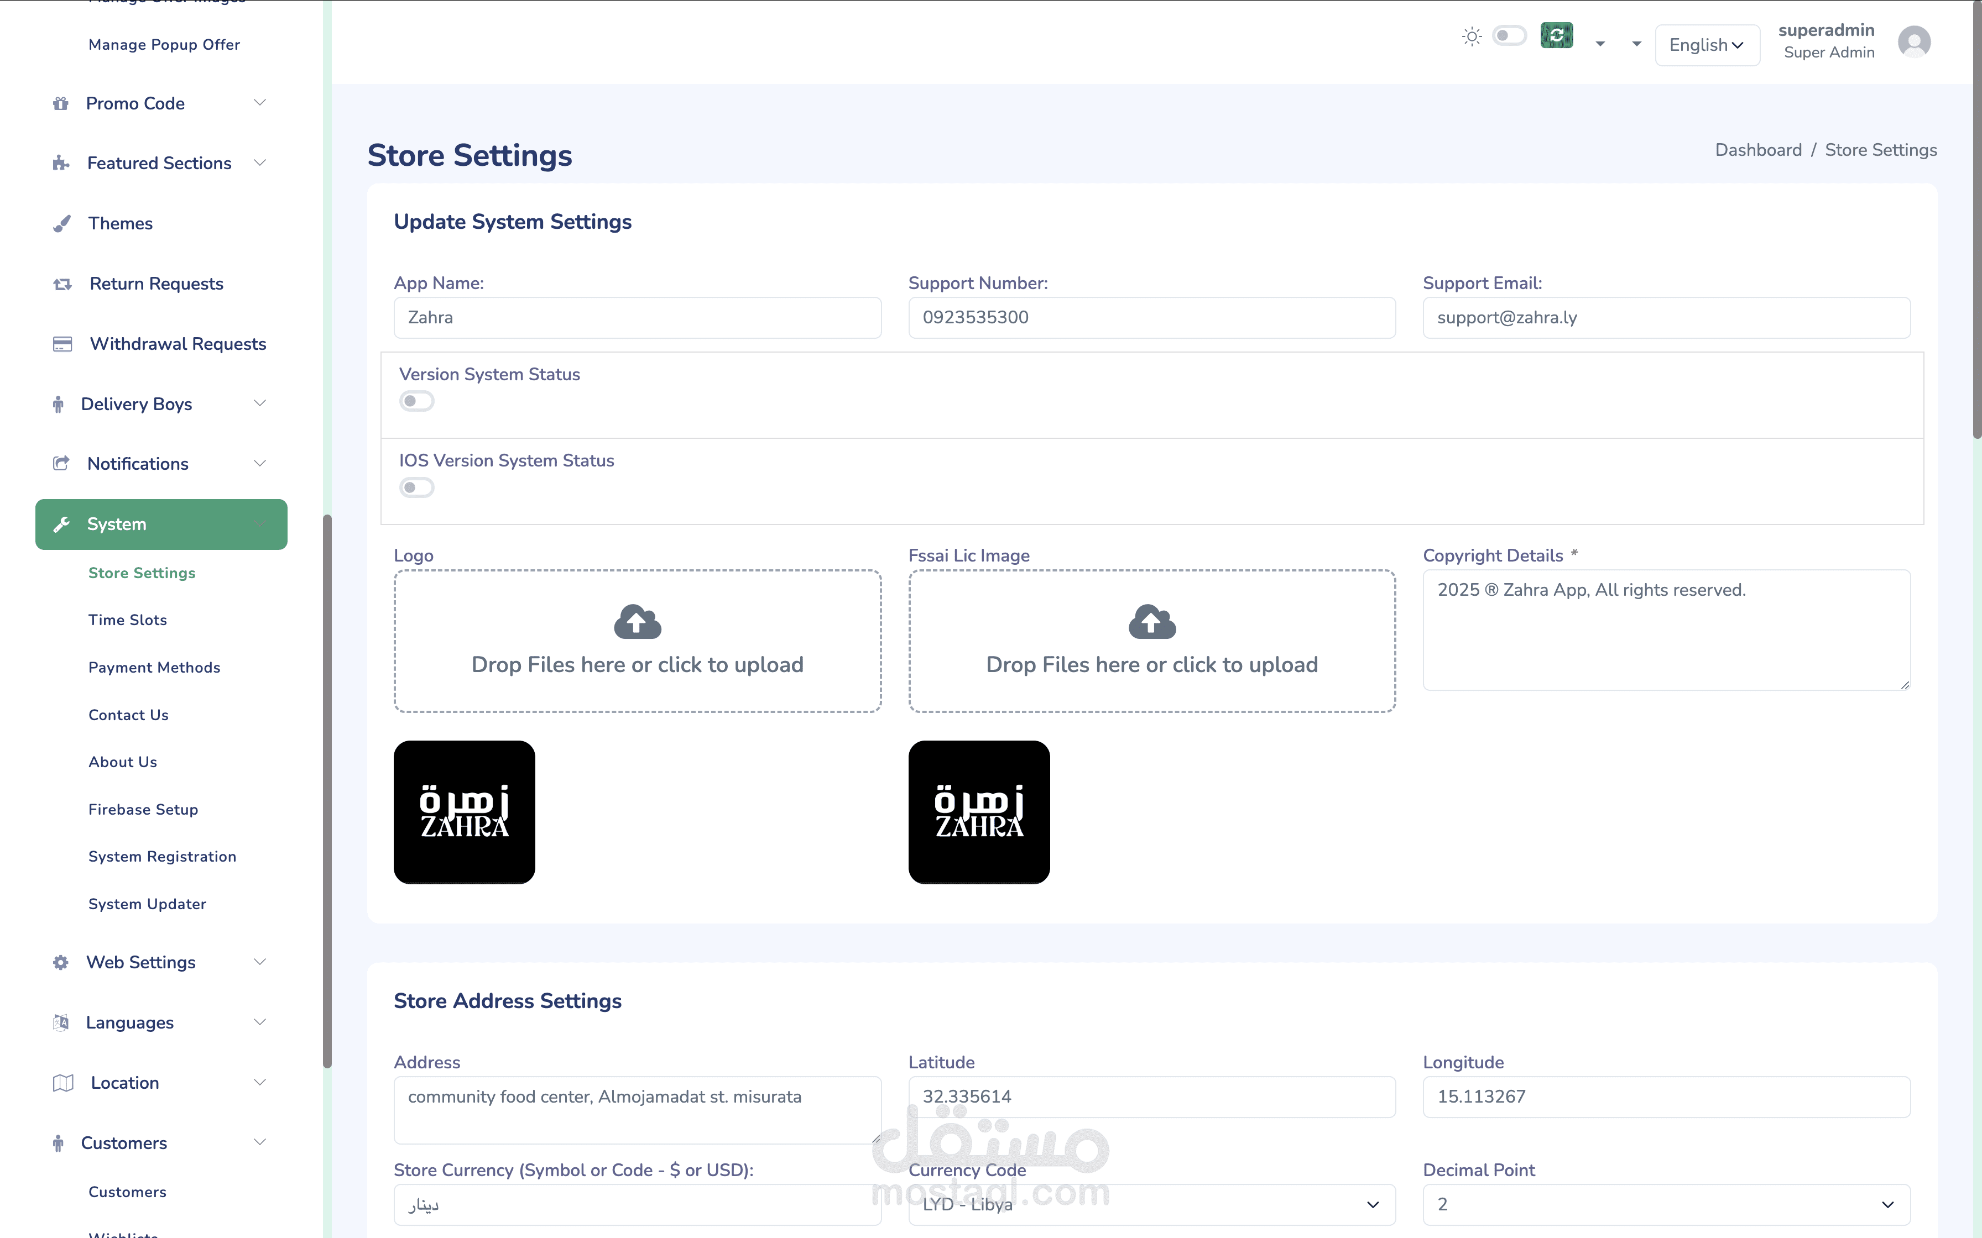Open Customers submenu item under Customers
Screen dimensions: 1982x1238
coord(128,1193)
